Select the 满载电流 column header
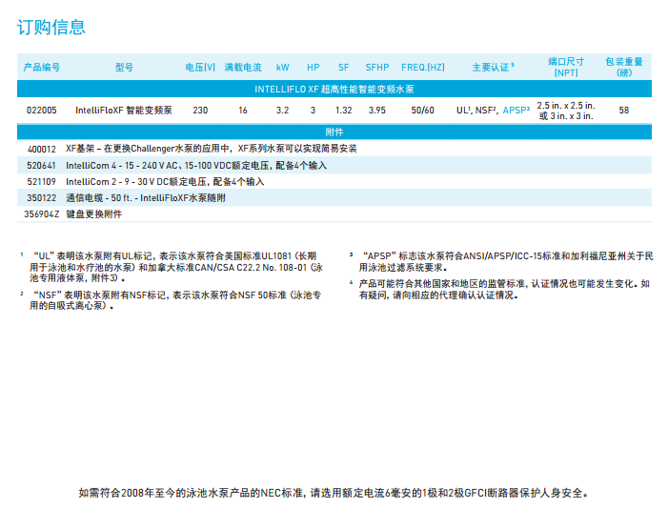Viewport: 668px width, 529px height. pos(243,68)
